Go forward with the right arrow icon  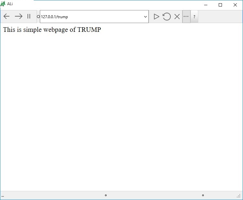click(x=18, y=16)
